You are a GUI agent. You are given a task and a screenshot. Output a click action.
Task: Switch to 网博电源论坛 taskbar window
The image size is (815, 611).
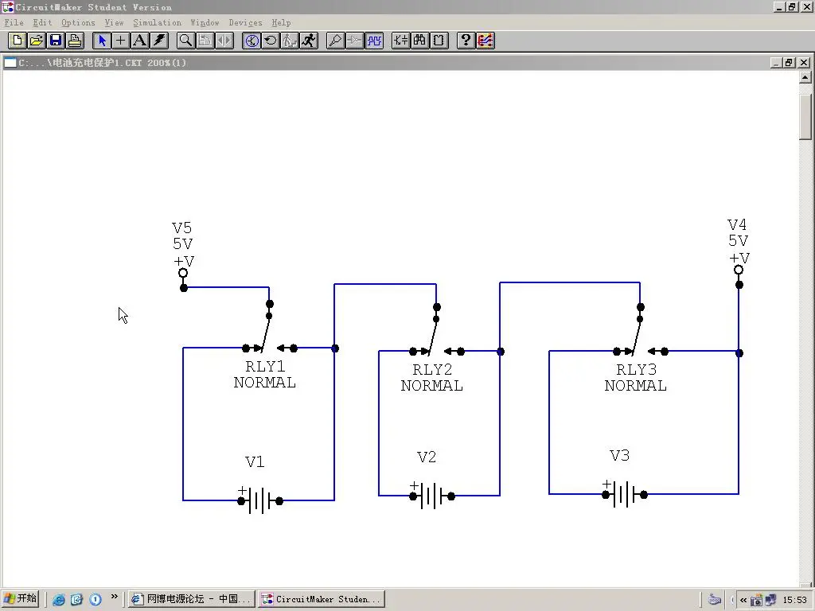(x=191, y=599)
